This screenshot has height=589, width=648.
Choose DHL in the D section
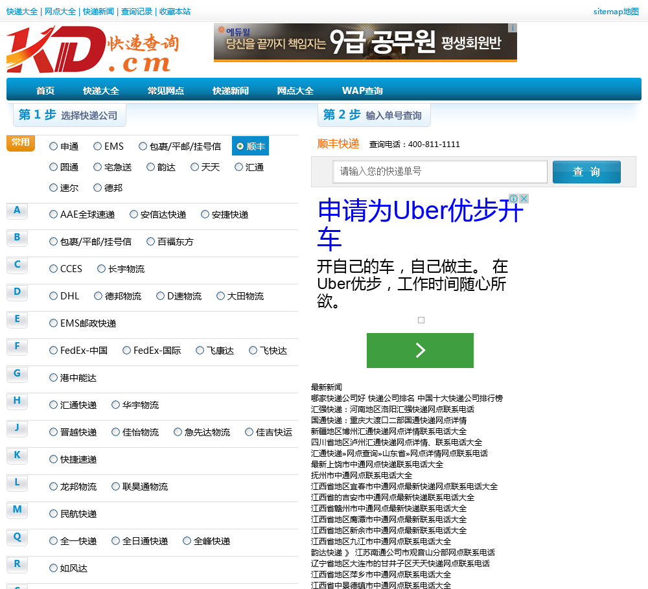53,296
